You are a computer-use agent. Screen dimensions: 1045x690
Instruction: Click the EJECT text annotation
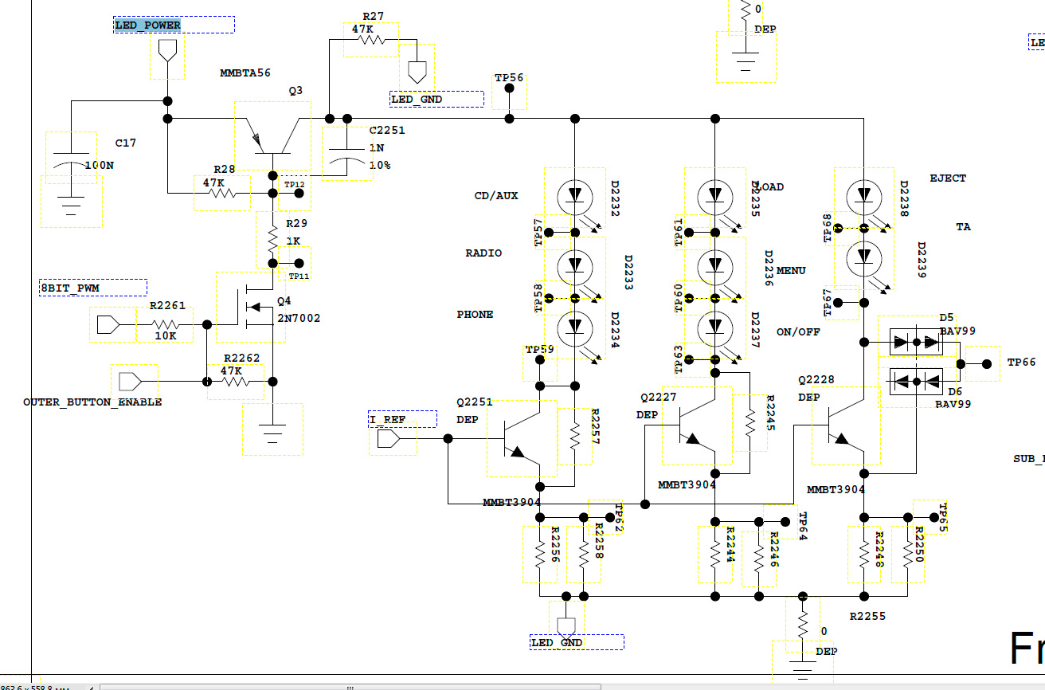point(948,178)
